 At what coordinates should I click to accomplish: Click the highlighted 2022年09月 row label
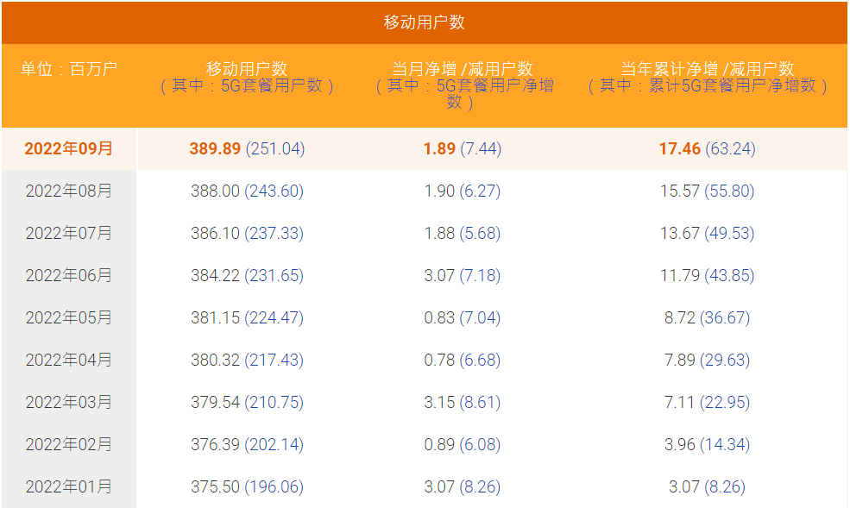69,148
